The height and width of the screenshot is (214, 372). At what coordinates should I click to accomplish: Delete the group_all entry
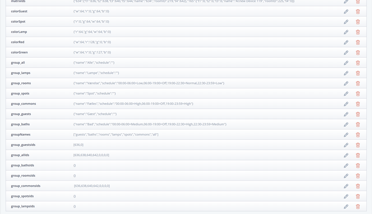(x=358, y=63)
